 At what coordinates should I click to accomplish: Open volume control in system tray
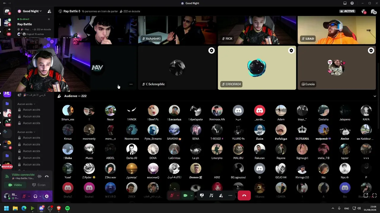click(x=359, y=208)
